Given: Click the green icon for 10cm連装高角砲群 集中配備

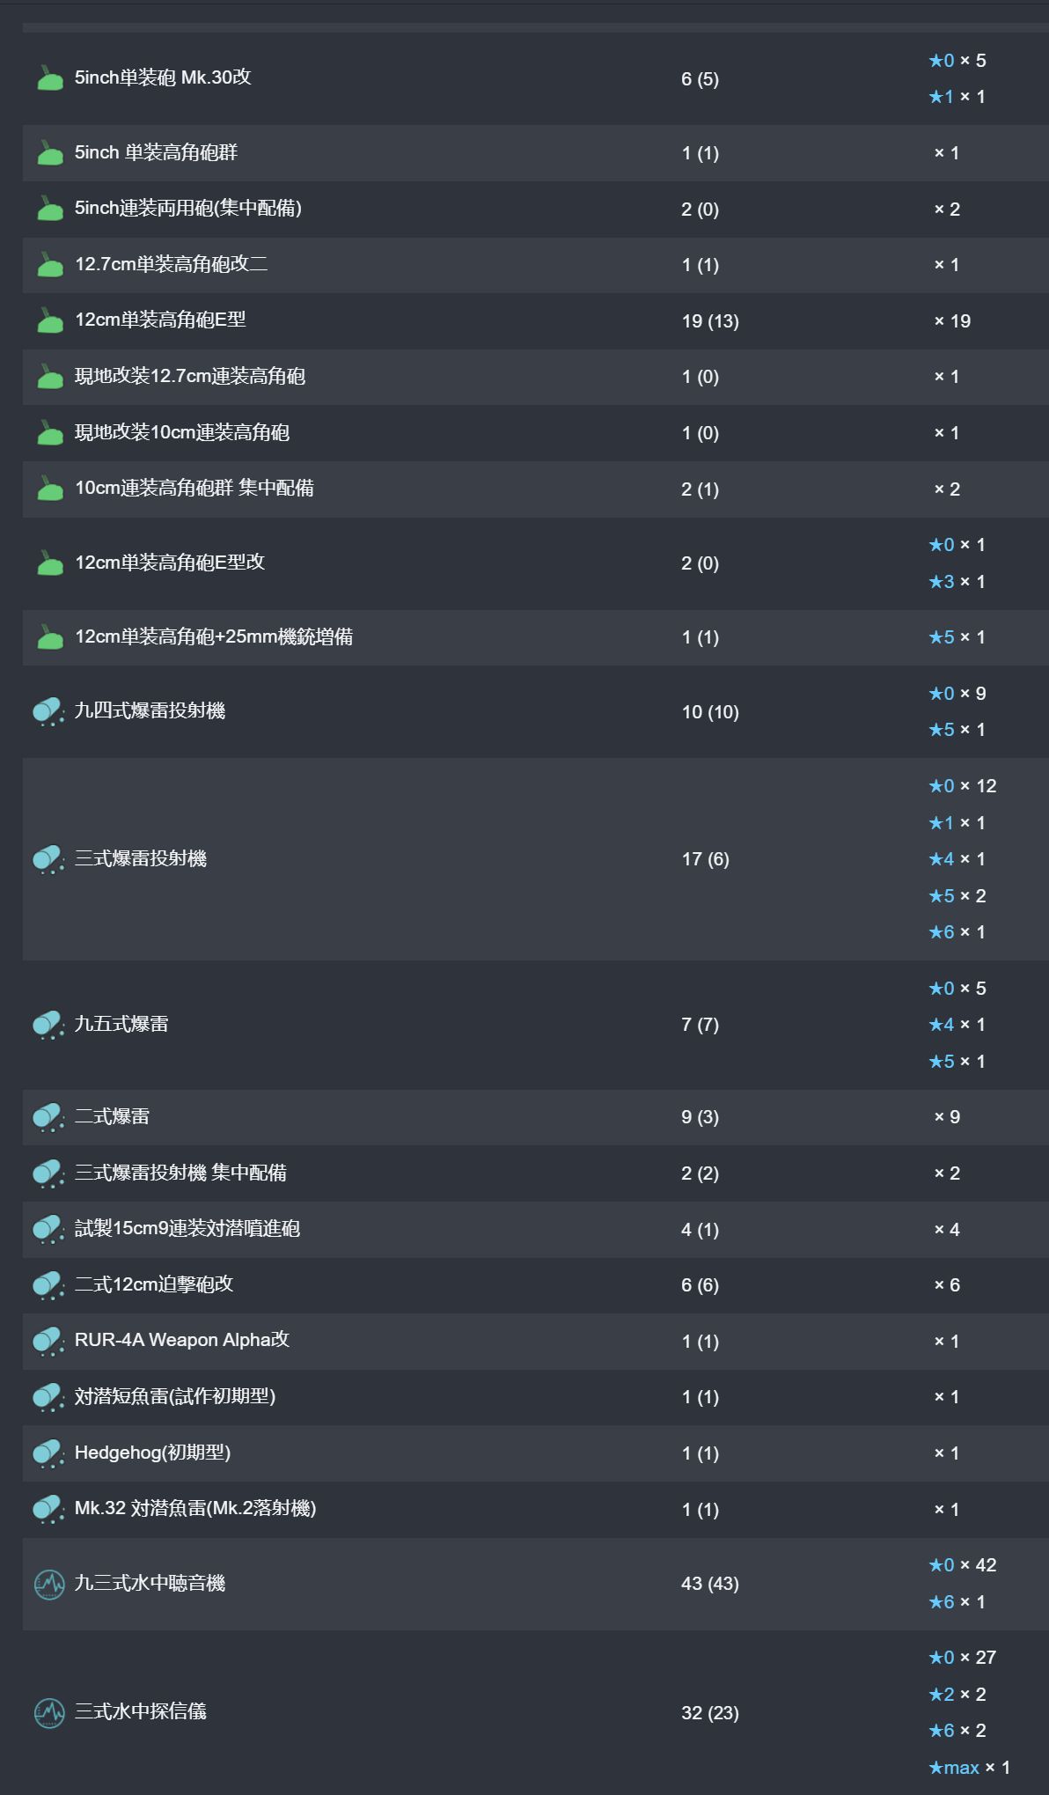Looking at the screenshot, I should [50, 489].
